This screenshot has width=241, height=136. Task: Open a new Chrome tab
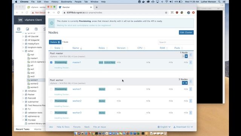coord(96,7)
